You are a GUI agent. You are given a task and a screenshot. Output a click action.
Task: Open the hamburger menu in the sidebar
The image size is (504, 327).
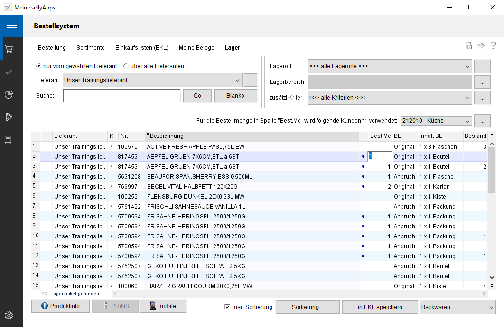point(11,26)
